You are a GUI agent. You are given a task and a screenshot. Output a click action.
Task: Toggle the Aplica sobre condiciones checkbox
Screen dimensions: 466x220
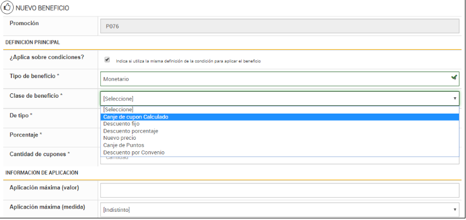coord(107,60)
